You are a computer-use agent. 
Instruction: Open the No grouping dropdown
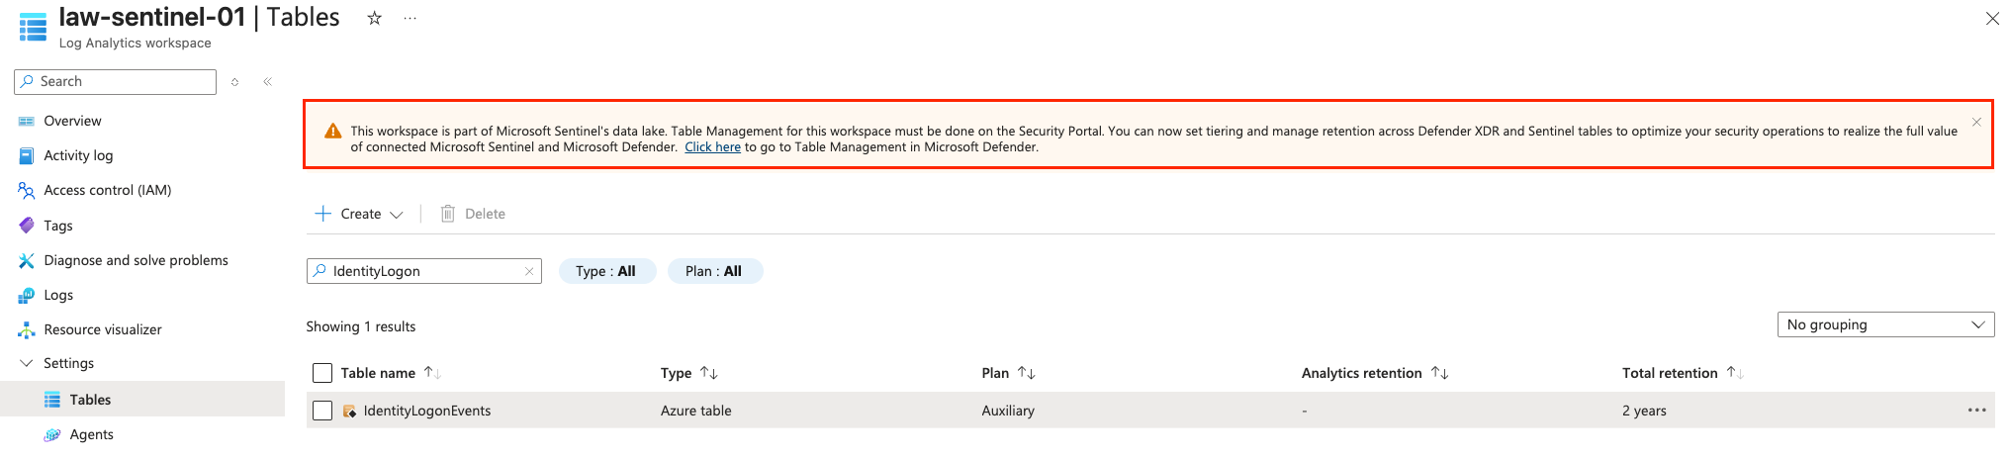[1885, 324]
